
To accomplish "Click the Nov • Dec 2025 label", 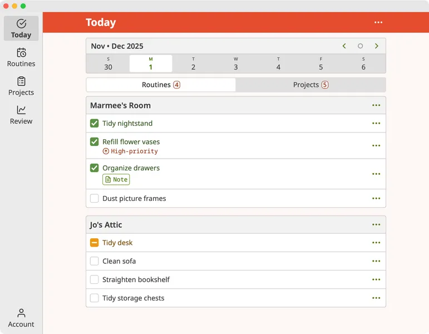I will tap(117, 46).
